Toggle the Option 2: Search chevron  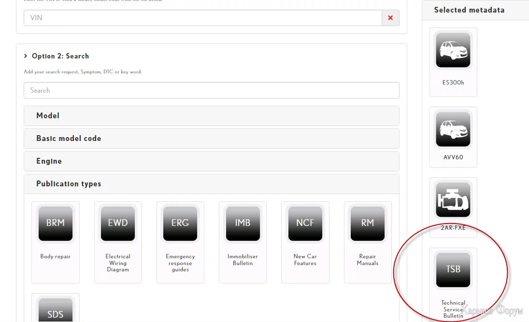(x=26, y=56)
